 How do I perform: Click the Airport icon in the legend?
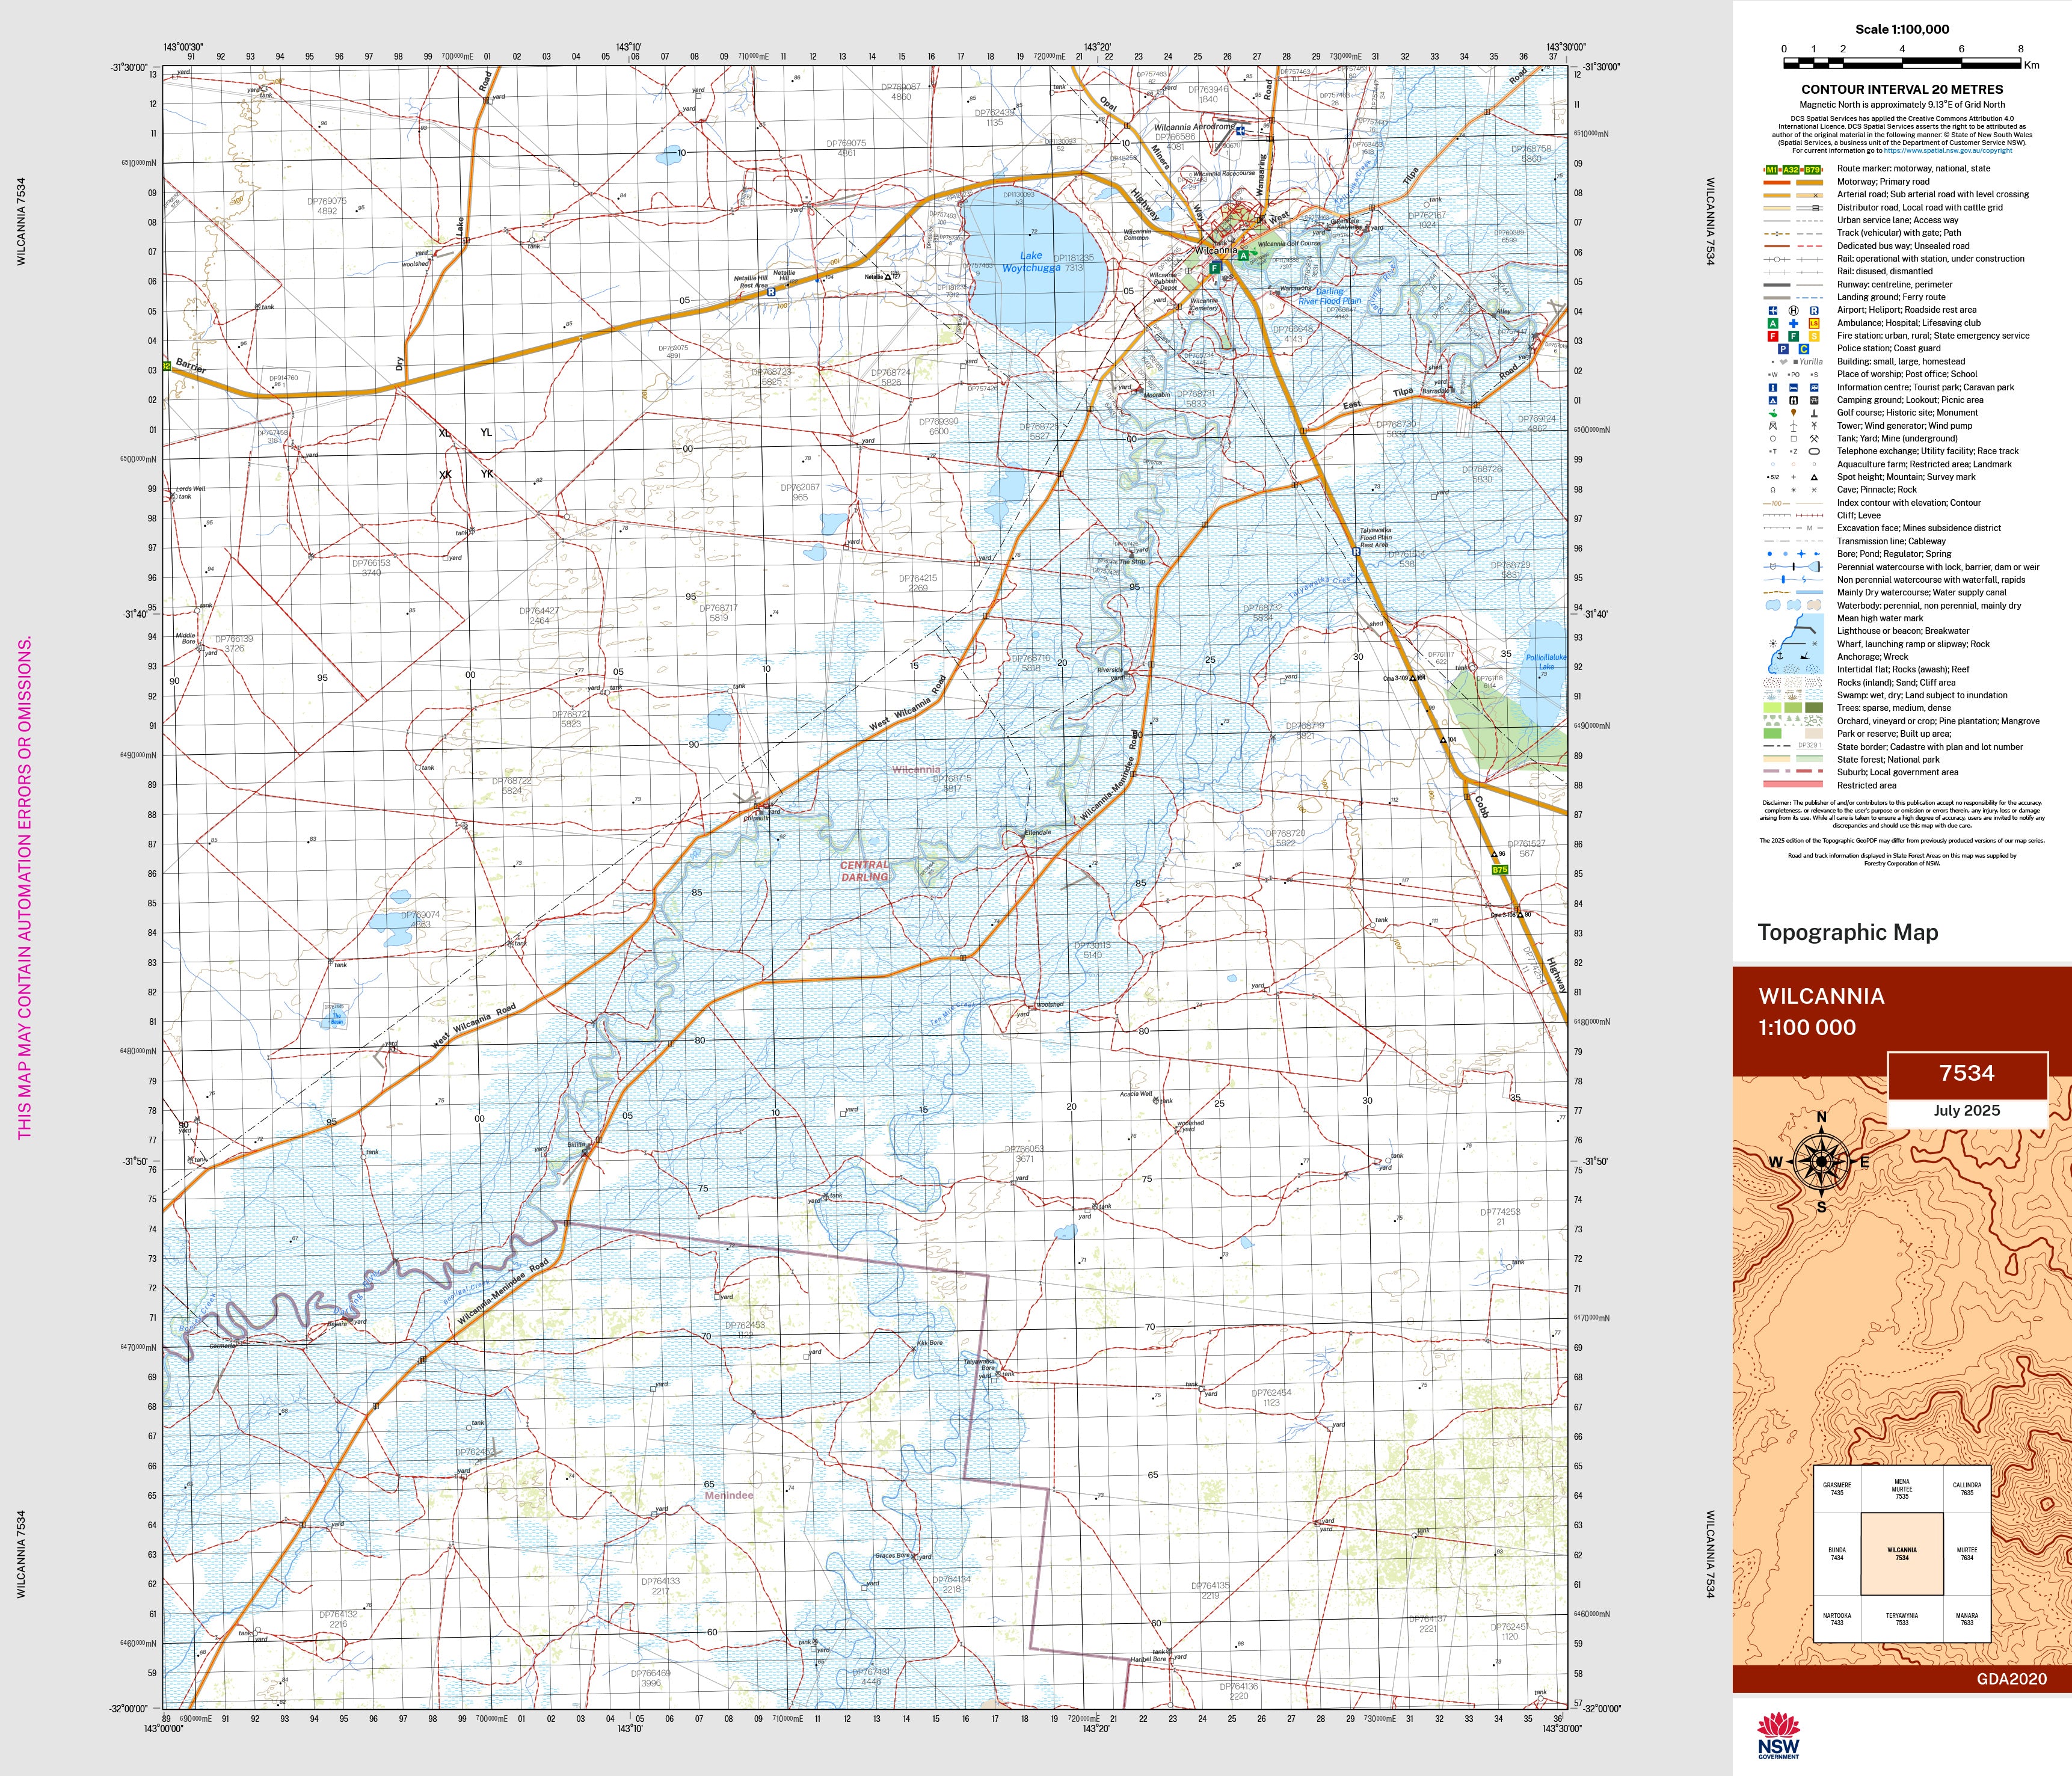1773,310
